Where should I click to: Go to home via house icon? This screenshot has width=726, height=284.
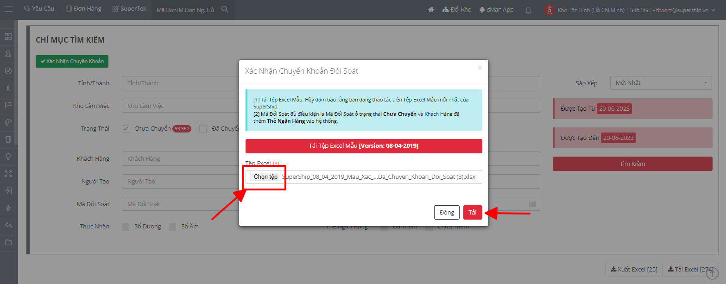(x=431, y=9)
